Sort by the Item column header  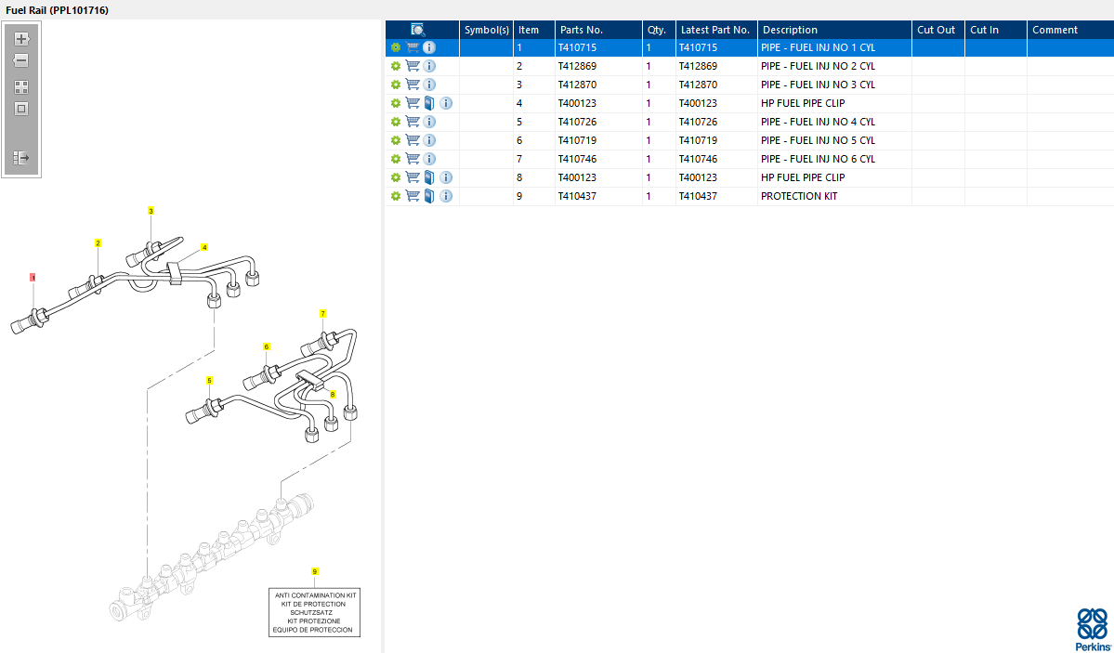click(x=534, y=30)
